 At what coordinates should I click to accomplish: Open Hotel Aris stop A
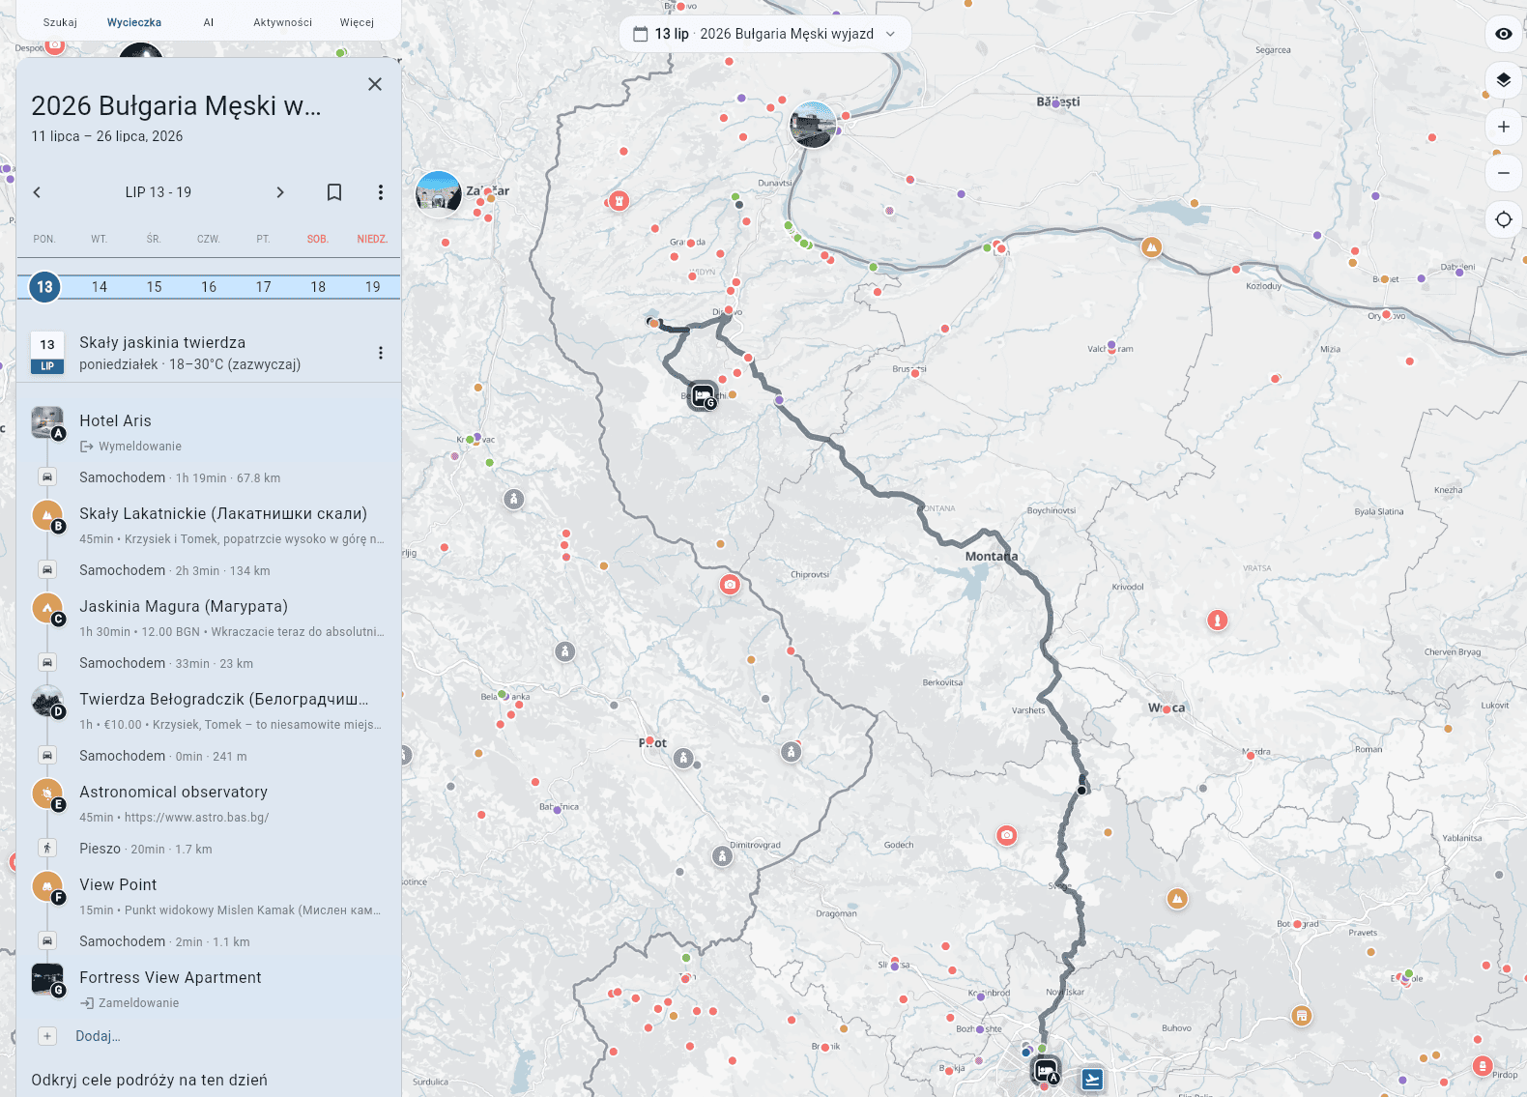tap(209, 431)
